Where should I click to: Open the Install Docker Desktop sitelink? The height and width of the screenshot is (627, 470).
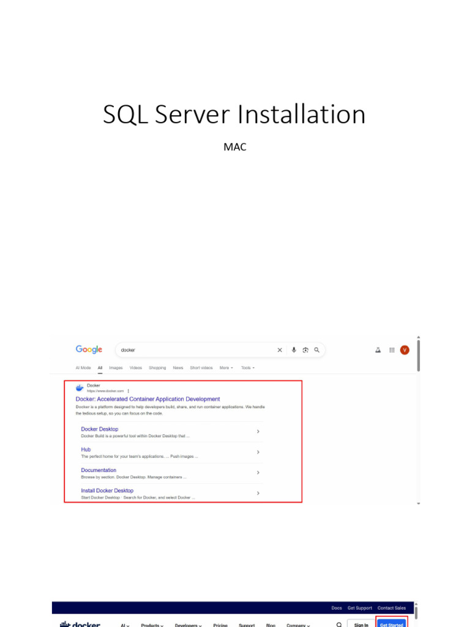point(107,490)
